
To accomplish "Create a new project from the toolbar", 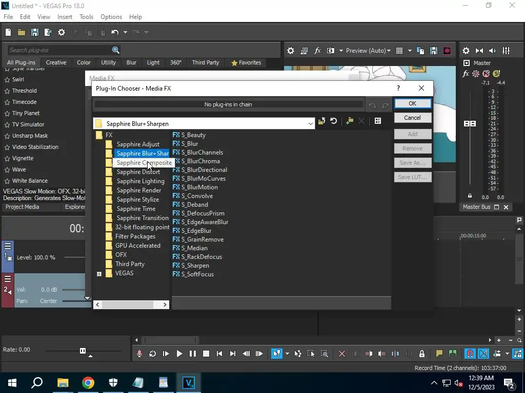I will [8, 32].
